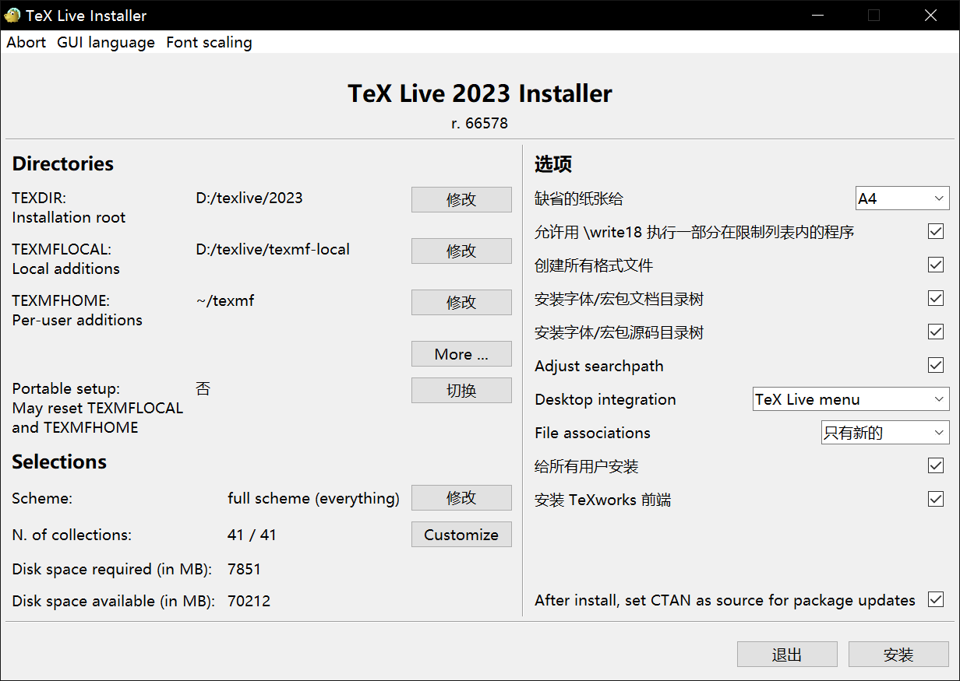This screenshot has height=681, width=960.
Task: Click the Desktop integration label
Action: pos(605,399)
